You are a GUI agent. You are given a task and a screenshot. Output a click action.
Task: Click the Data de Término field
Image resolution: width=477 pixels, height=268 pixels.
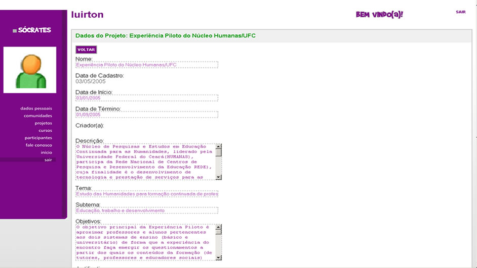click(x=146, y=115)
